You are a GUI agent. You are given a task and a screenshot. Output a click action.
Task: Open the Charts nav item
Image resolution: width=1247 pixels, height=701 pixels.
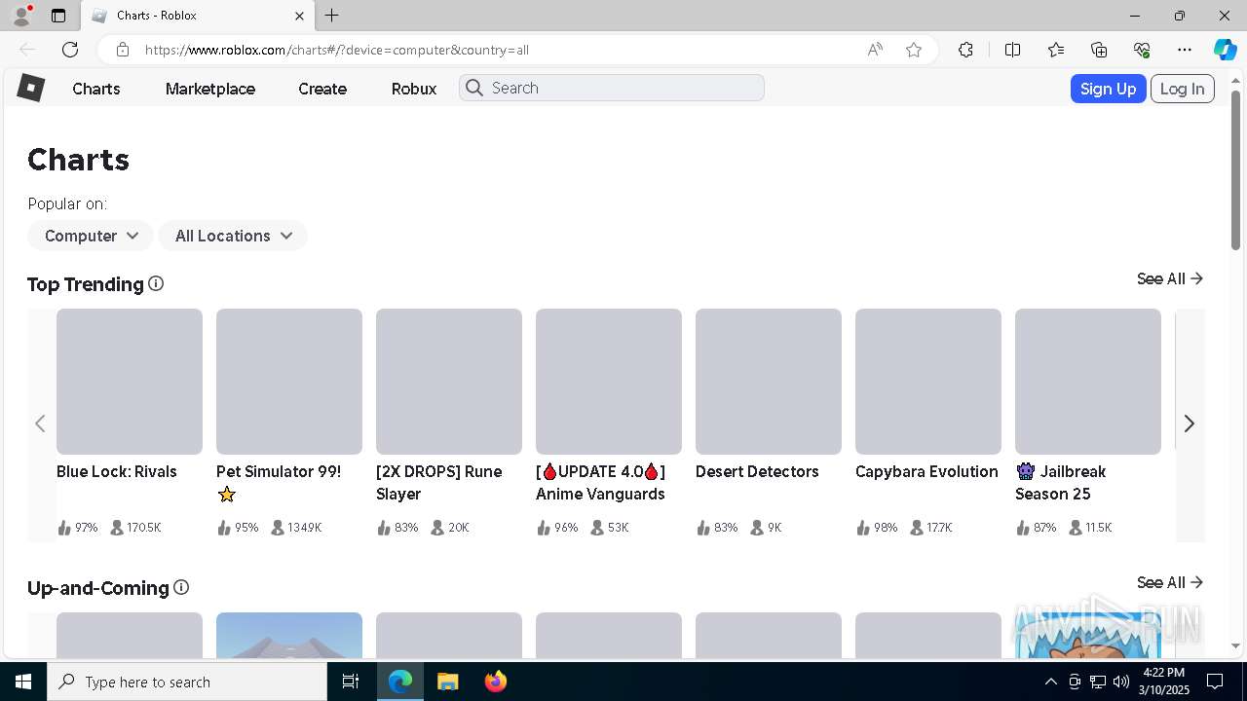[96, 89]
